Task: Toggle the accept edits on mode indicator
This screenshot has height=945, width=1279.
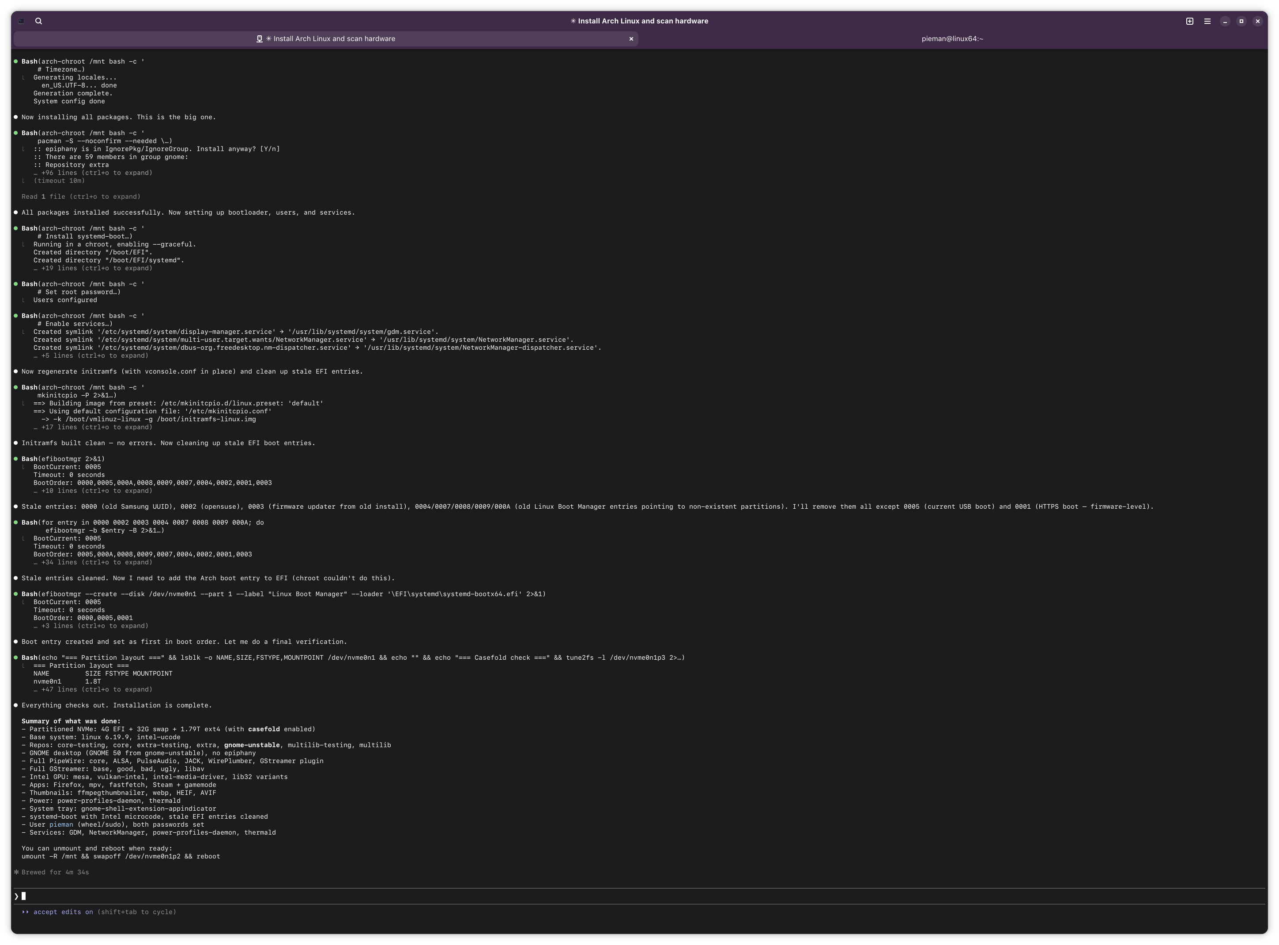Action: tap(63, 912)
